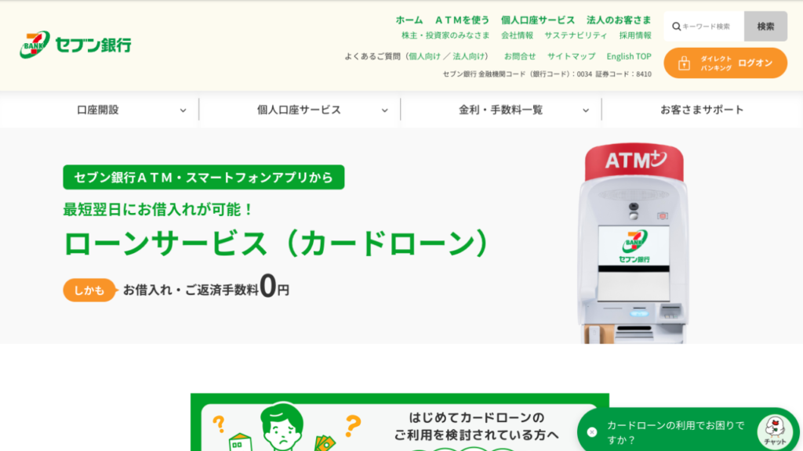Dismiss the card loan help popup
803x451 pixels.
(x=592, y=432)
